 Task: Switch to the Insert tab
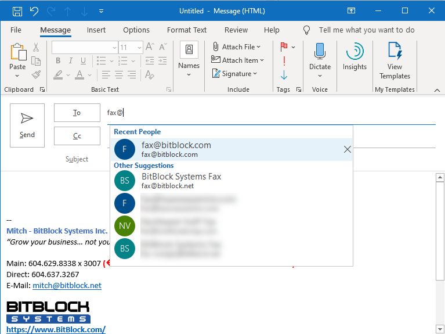(x=96, y=30)
